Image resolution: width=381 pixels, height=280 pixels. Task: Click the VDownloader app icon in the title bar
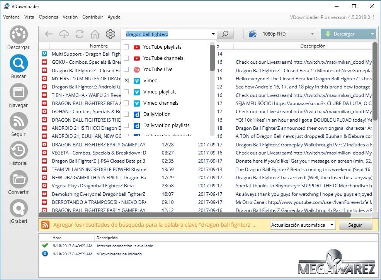[x=6, y=6]
